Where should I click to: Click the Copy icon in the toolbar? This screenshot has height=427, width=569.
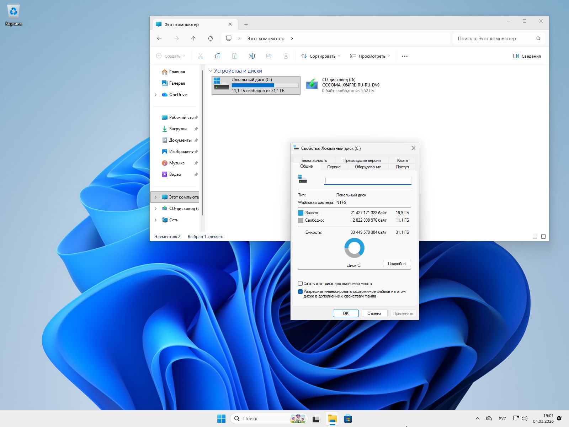click(217, 56)
